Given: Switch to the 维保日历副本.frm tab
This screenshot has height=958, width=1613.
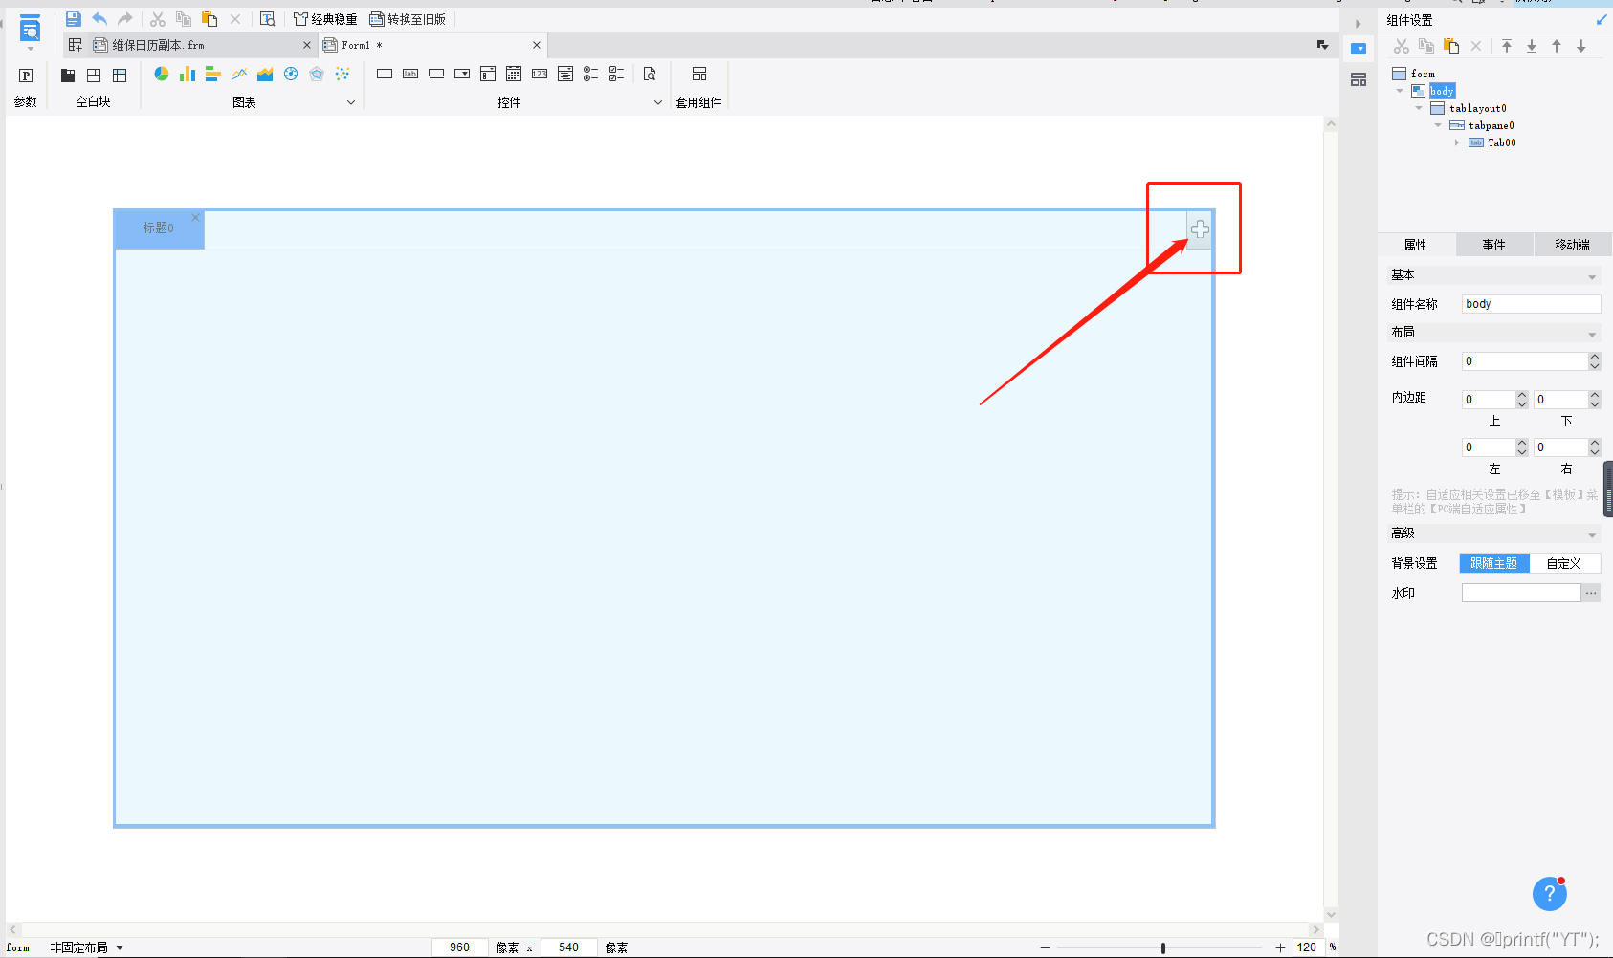Looking at the screenshot, I should coord(191,45).
